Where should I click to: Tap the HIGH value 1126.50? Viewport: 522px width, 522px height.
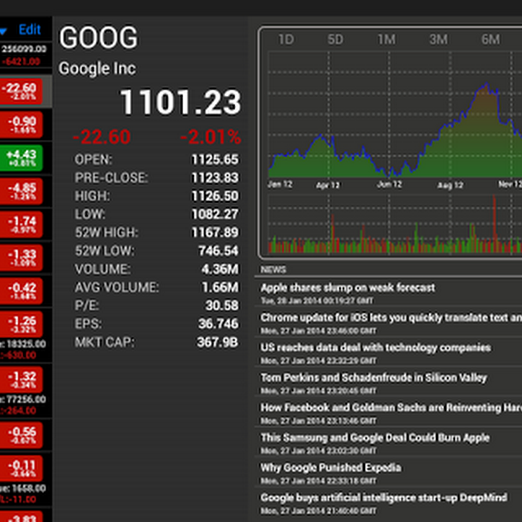coord(215,196)
